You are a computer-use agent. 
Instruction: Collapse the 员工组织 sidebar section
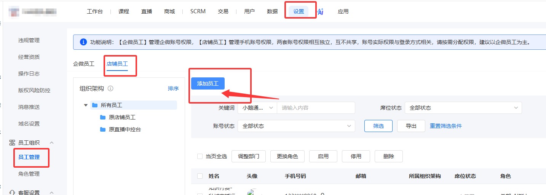[52, 143]
